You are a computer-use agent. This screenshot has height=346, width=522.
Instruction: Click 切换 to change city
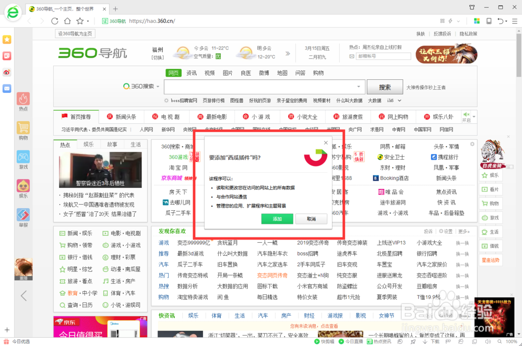pyautogui.click(x=158, y=57)
